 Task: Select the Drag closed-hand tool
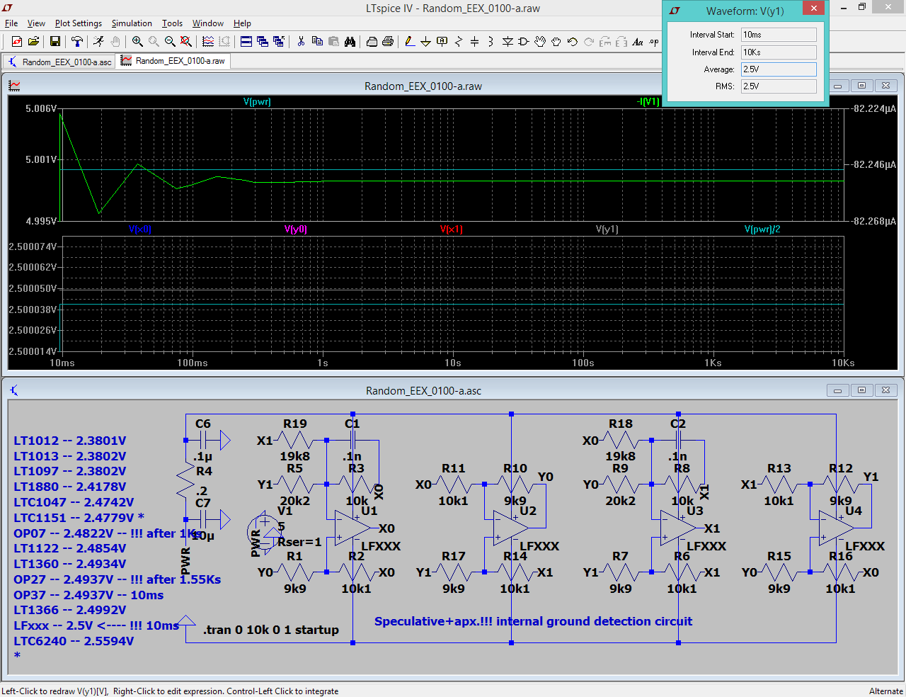[556, 42]
